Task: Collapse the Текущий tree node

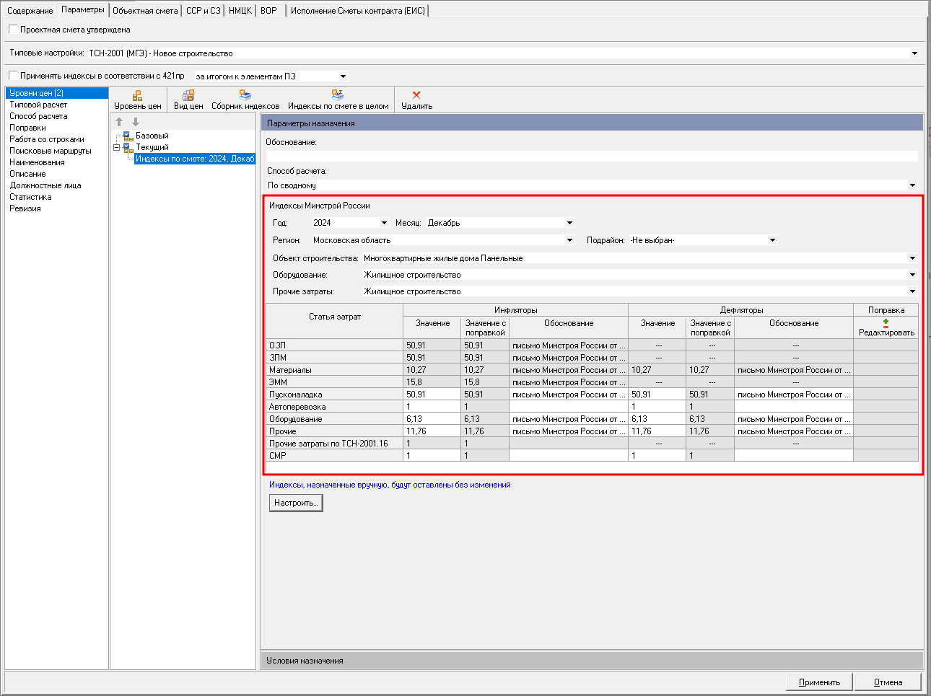Action: 116,147
